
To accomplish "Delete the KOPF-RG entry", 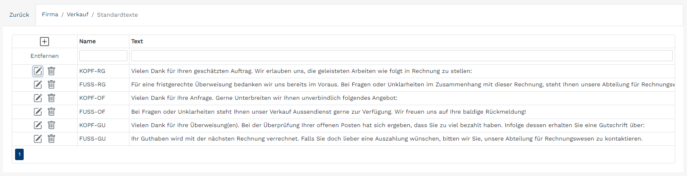I will pyautogui.click(x=51, y=71).
